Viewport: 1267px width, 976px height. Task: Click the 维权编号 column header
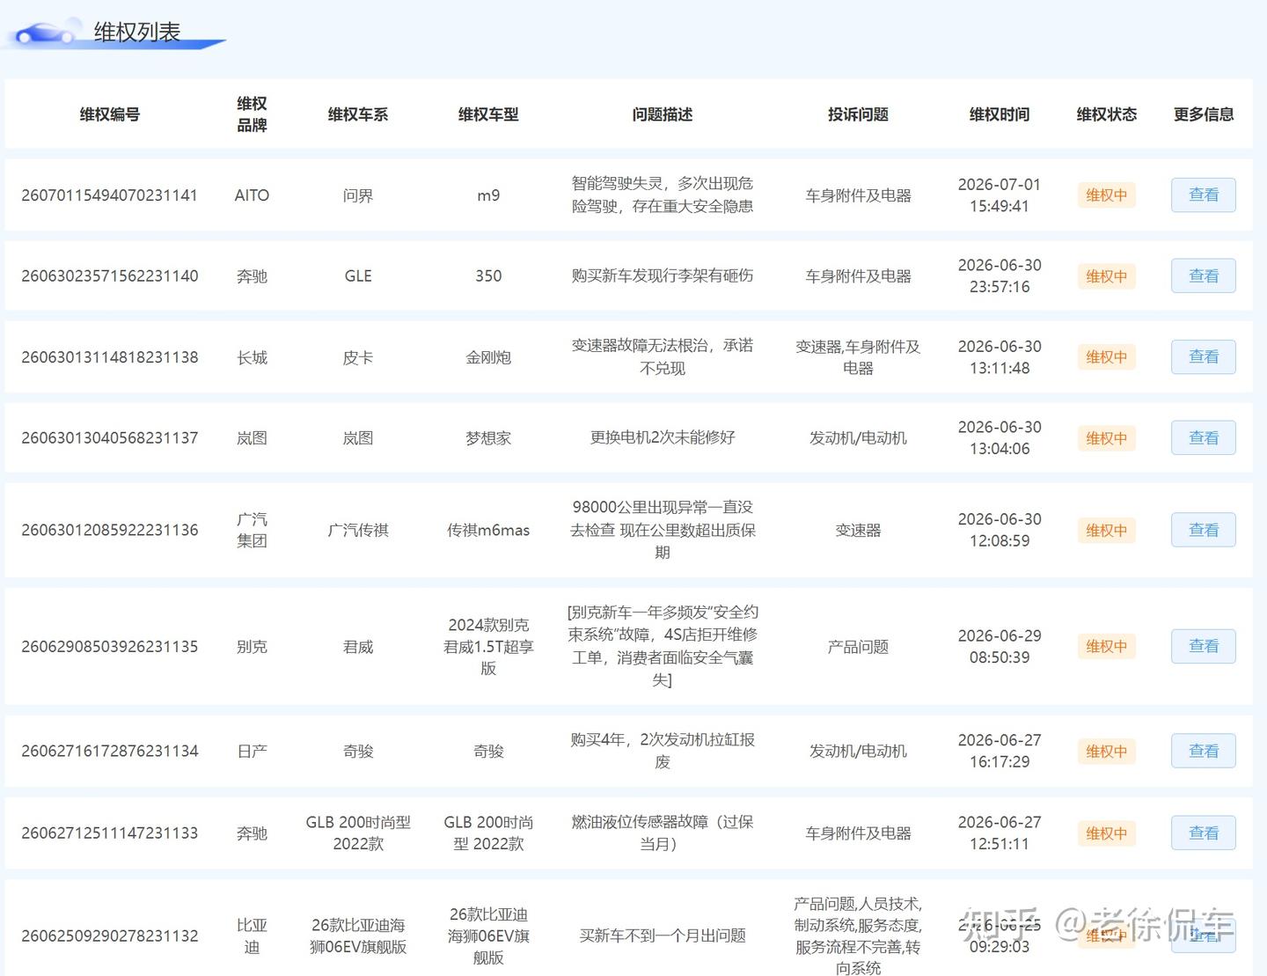pyautogui.click(x=110, y=114)
